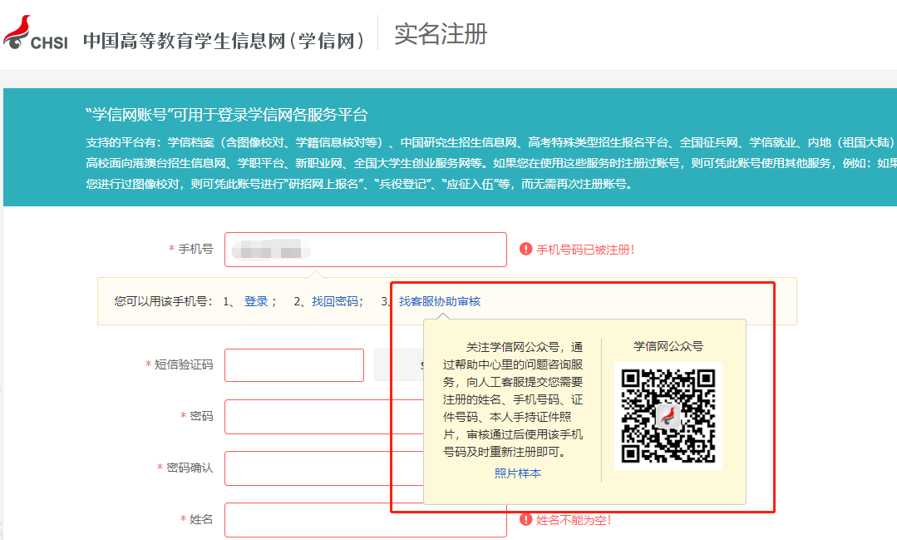Click the 找客服协助审核 link
Screen dimensions: 897x540
coord(440,301)
